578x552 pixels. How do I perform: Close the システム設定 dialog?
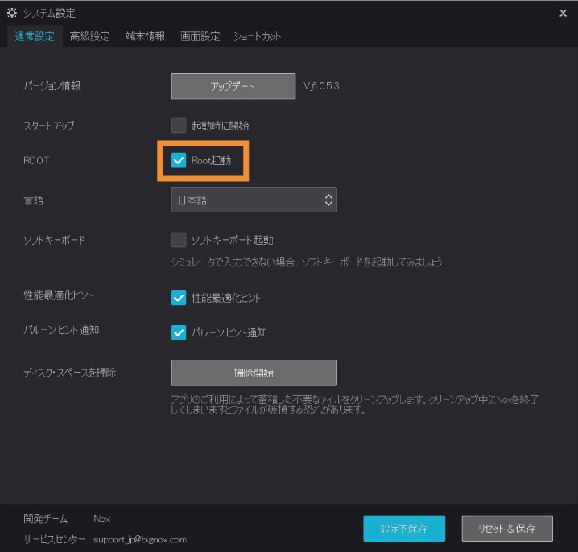click(563, 13)
